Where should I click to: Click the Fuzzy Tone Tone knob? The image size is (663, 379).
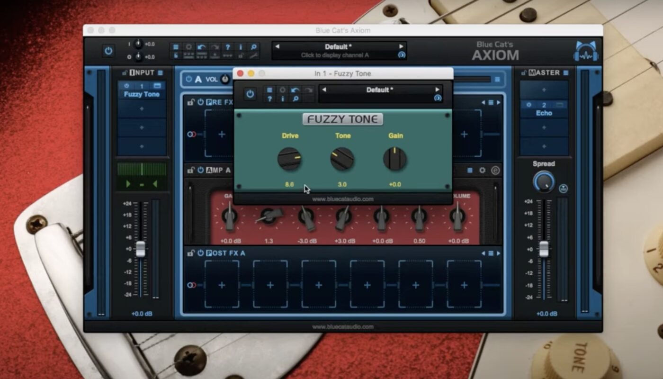(342, 159)
